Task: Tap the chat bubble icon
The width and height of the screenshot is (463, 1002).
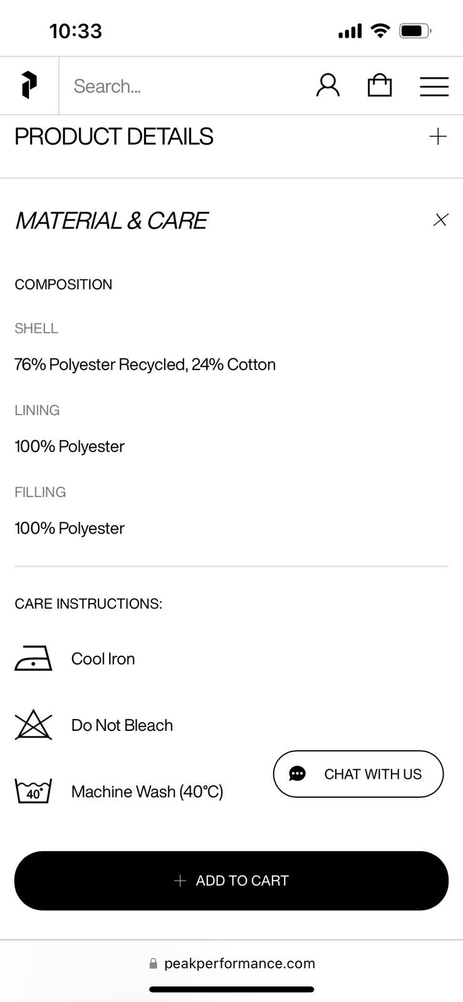Action: (297, 774)
